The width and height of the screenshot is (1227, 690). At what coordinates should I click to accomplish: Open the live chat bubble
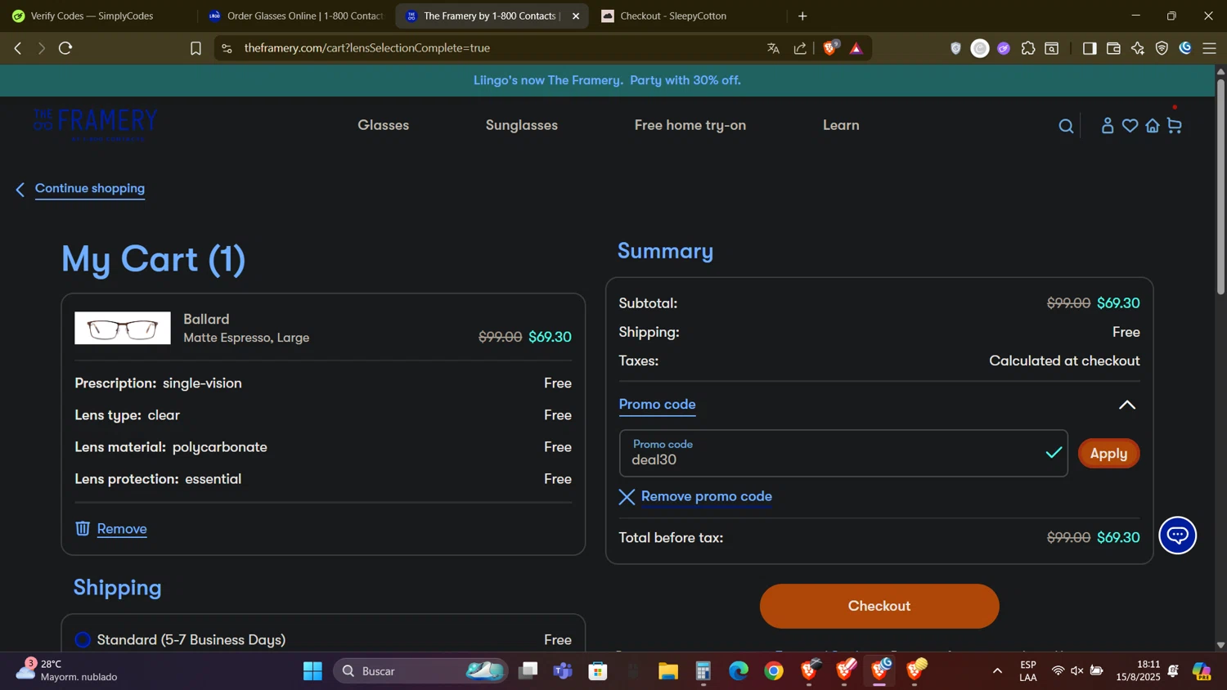[x=1178, y=535]
